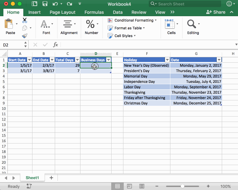Click the smiley feedback icon
238x190 pixels.
pyautogui.click(x=229, y=4)
